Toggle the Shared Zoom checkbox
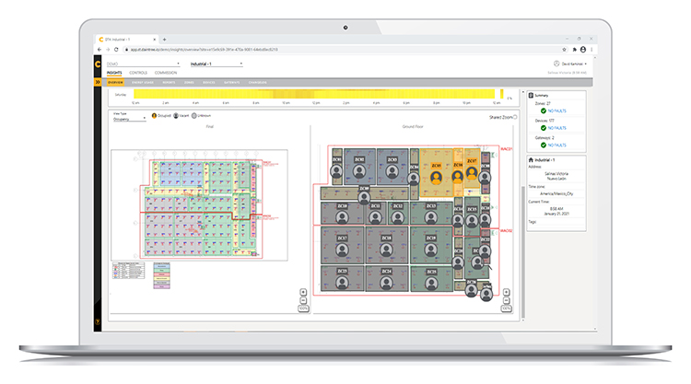Viewport: 691px width, 384px height. [515, 117]
